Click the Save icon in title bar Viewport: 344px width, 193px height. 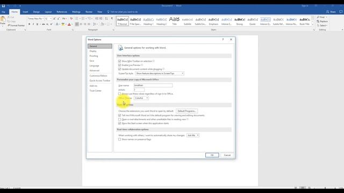pos(3,6)
